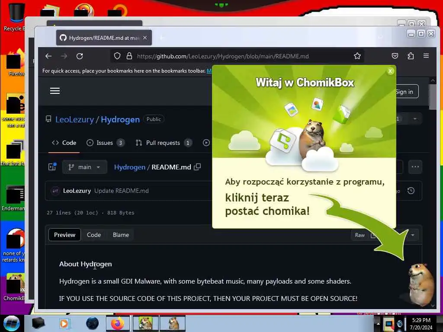
Task: Open the more file actions ellipsis button
Action: (415, 167)
